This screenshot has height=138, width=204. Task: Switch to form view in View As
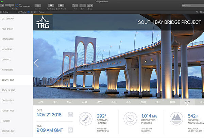pyautogui.click(x=28, y=12)
